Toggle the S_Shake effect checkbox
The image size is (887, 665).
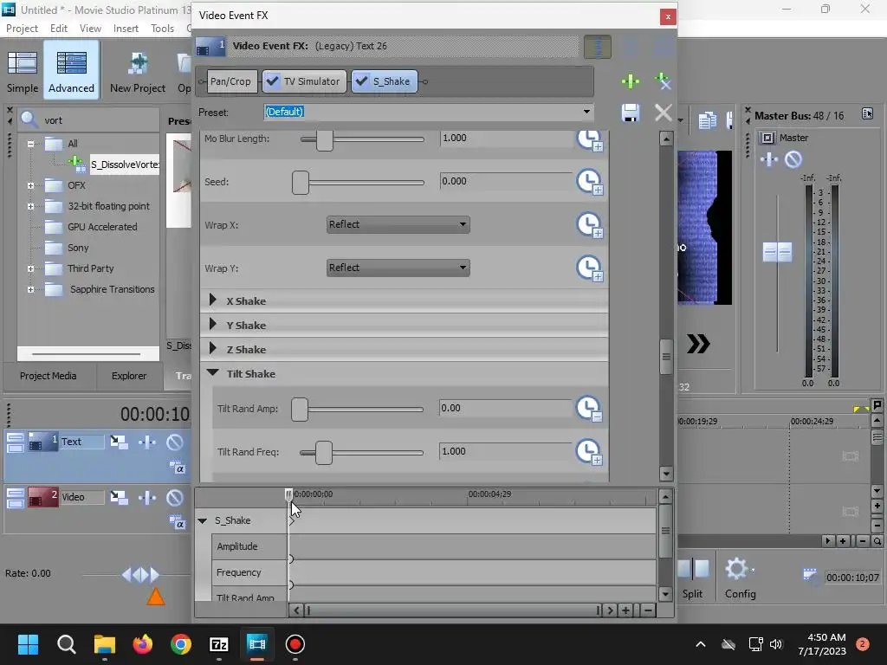point(361,81)
